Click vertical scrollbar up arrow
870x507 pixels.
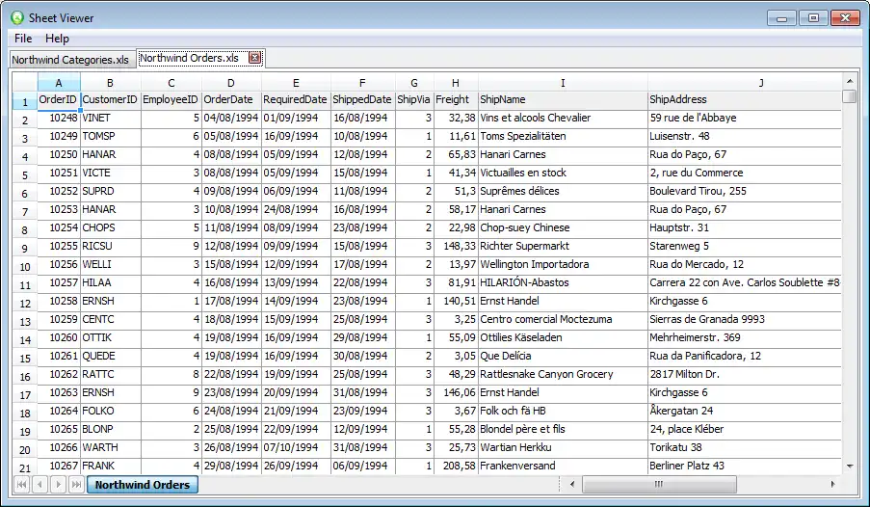pos(850,82)
